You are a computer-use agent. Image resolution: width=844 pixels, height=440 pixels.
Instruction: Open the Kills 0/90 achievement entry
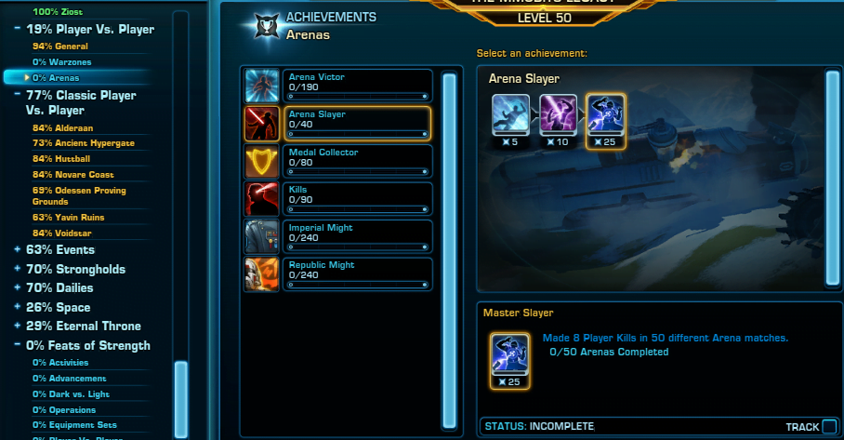point(358,199)
